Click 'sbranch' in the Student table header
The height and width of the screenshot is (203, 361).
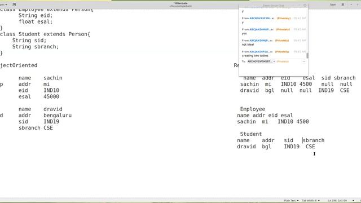(x=314, y=140)
